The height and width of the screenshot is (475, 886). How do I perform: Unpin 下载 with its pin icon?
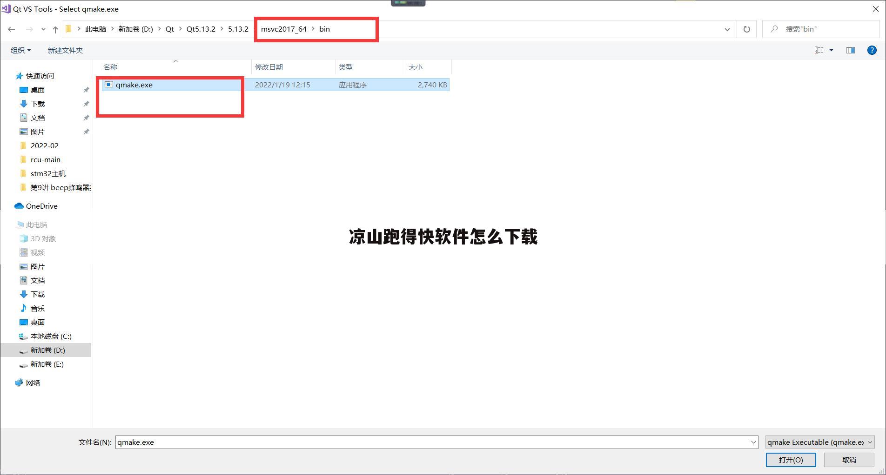tap(86, 104)
